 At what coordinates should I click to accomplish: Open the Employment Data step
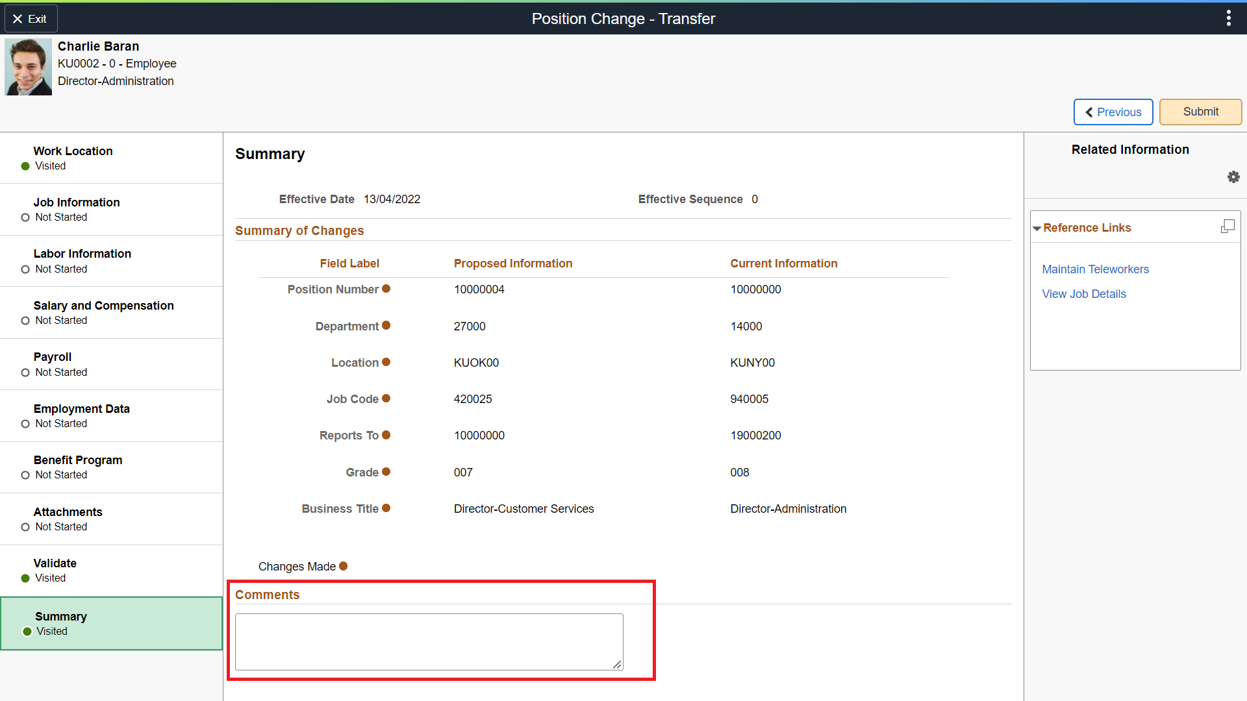[x=82, y=415]
